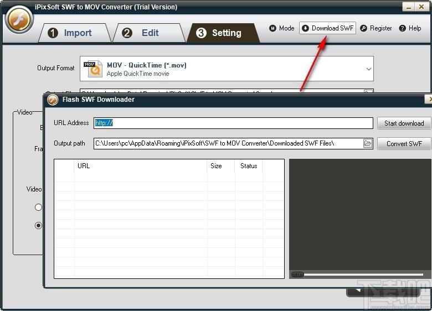The height and width of the screenshot is (311, 432).
Task: Click the Status column header
Action: tap(249, 166)
